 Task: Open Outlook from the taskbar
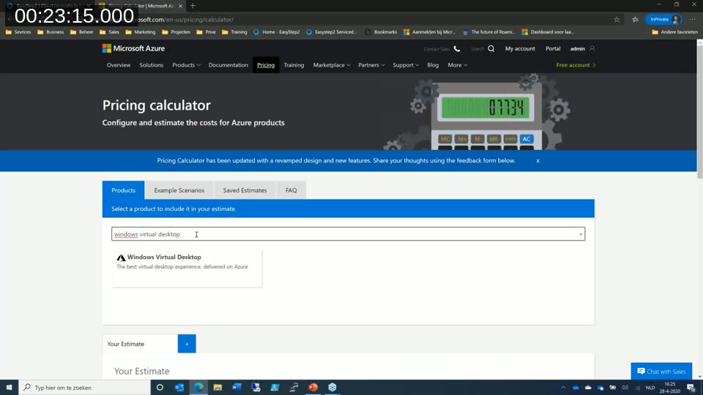179,388
